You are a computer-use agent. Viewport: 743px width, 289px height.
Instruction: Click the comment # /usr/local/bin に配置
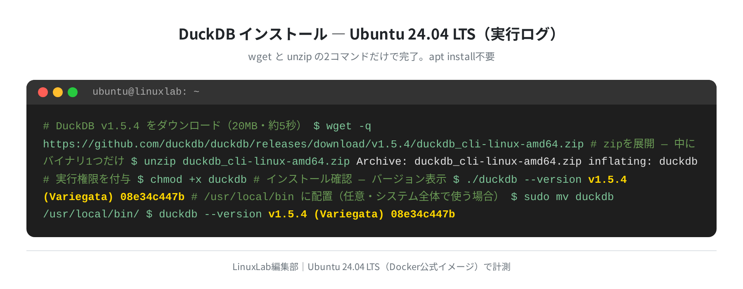346,196
